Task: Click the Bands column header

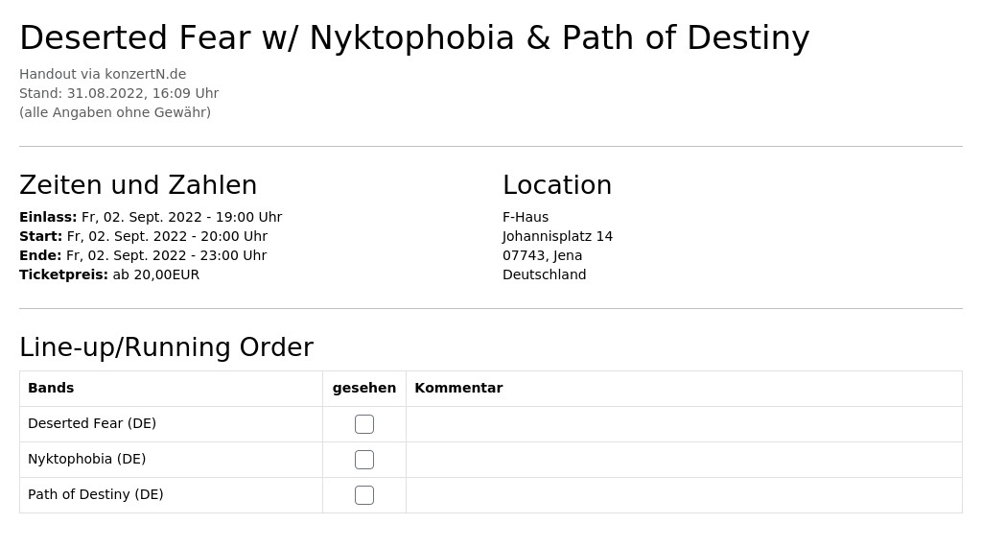Action: click(x=51, y=388)
